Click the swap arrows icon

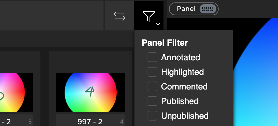[119, 16]
